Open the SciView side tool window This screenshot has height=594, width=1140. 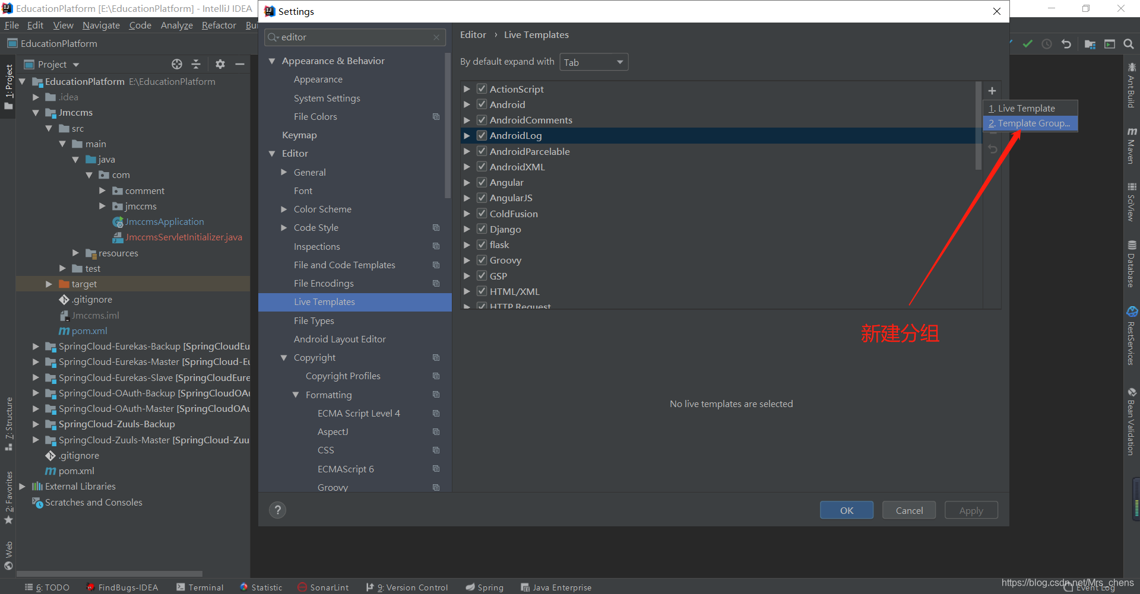1132,202
